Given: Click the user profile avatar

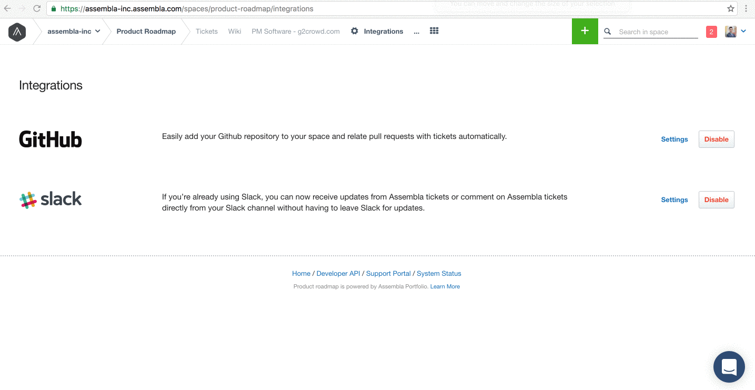Looking at the screenshot, I should 730,32.
